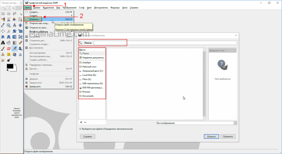Open the Все изображения file filter dropdown

197,123
